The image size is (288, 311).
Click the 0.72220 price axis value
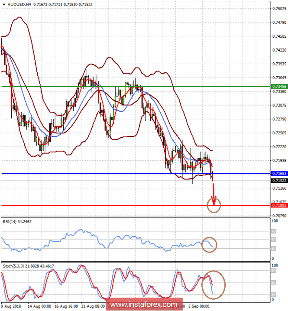coord(279,146)
